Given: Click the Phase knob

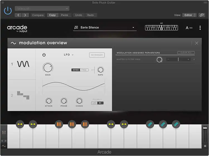Looking at the screenshot, I should (64, 101).
